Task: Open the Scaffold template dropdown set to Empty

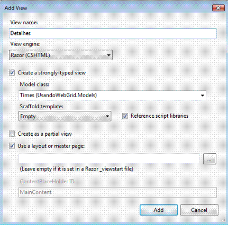Action: (65, 116)
